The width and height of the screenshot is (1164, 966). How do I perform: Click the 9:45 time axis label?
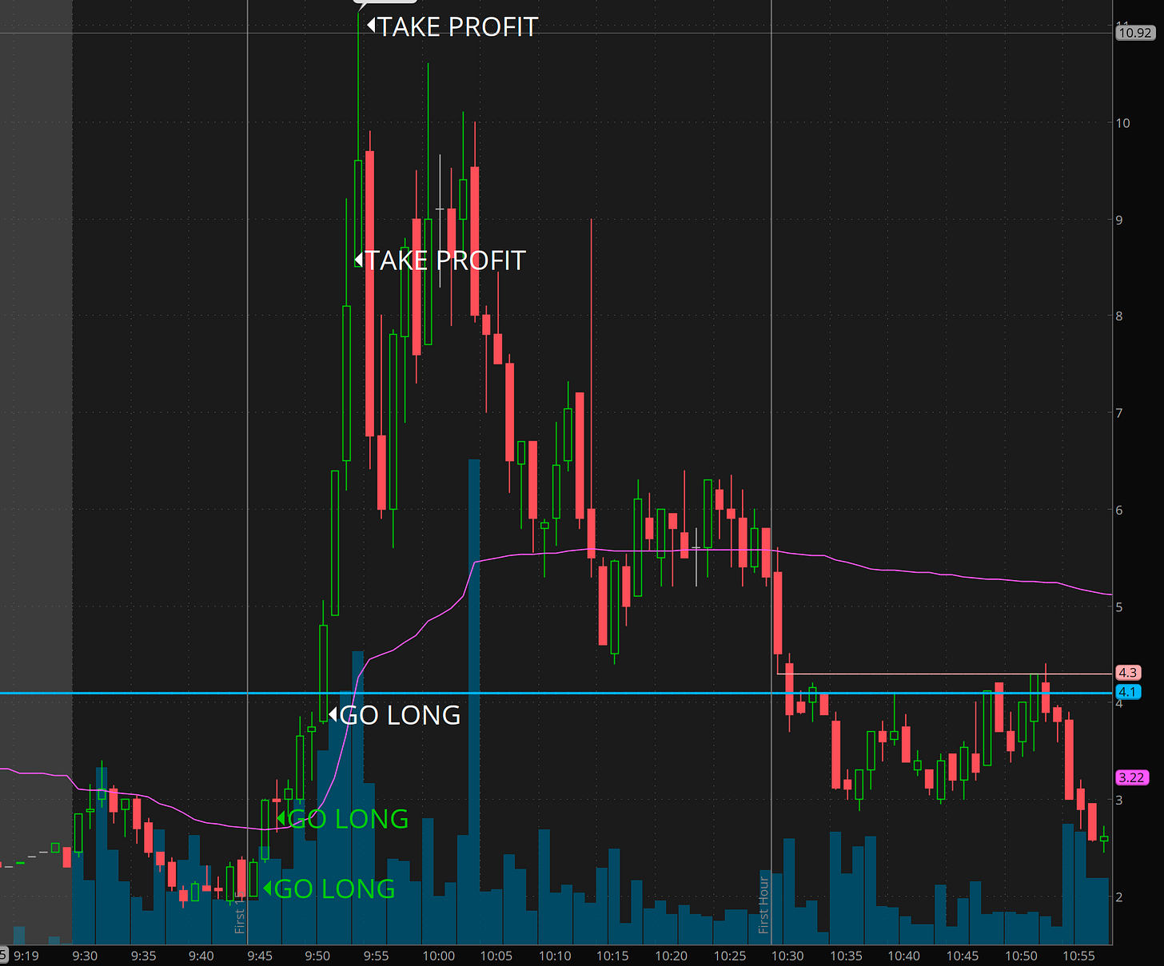point(260,956)
